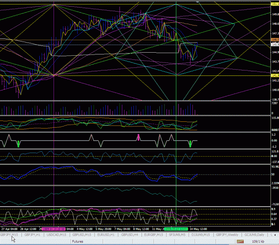Image resolution: width=279 pixels, height=245 pixels.
Task: Open the USDCAD,M15 chart tab
Action: tap(56, 235)
